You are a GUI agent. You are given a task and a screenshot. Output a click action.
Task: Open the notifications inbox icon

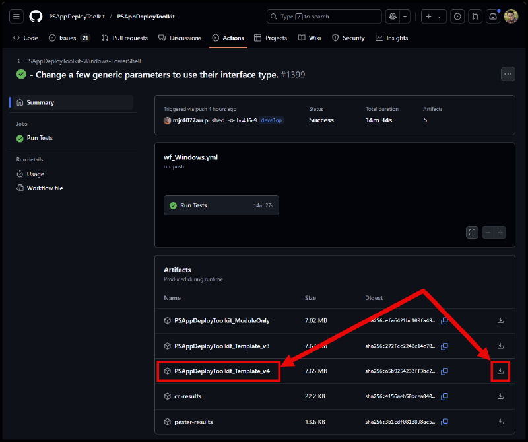(x=492, y=17)
